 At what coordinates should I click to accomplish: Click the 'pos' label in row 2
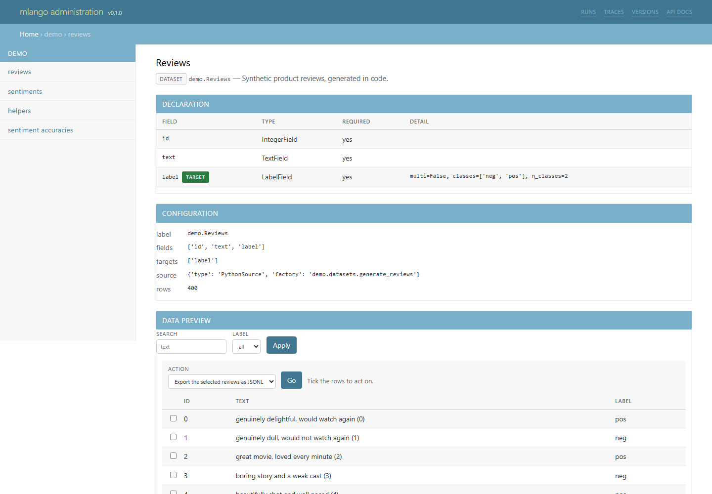coord(621,456)
